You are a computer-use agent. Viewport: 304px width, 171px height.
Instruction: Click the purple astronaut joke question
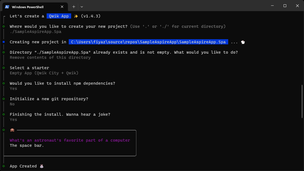coord(70,140)
